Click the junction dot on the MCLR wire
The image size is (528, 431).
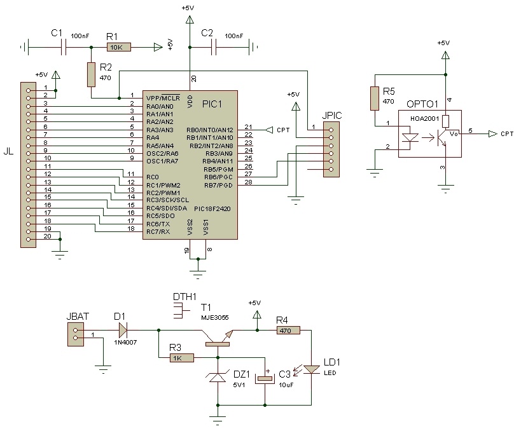point(119,99)
